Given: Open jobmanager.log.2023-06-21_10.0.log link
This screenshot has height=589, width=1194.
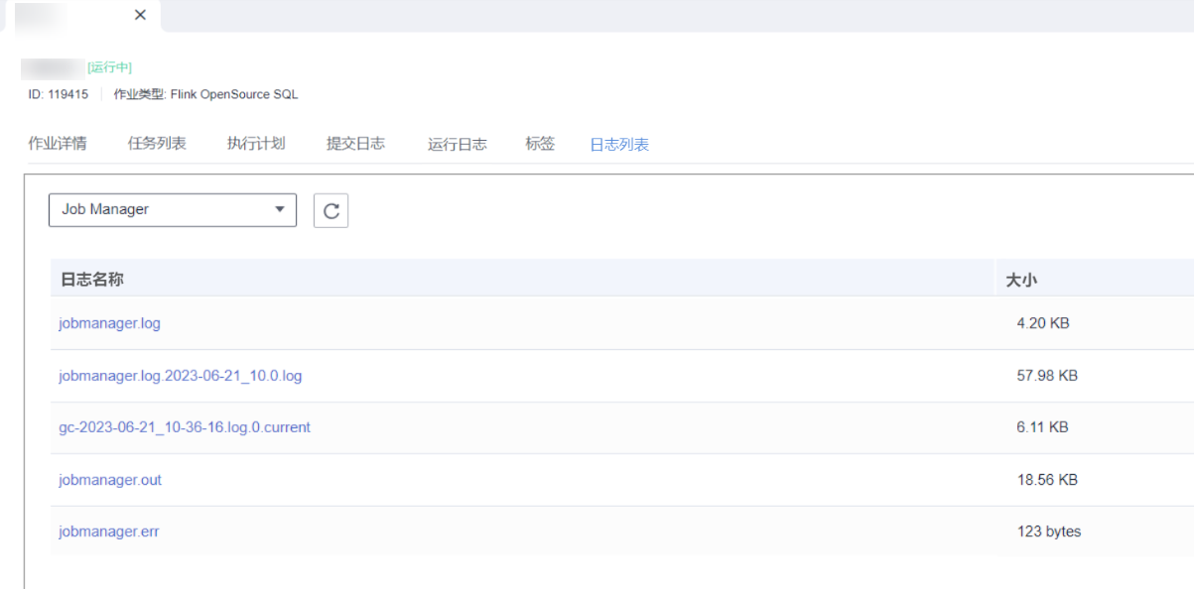Looking at the screenshot, I should pos(180,376).
